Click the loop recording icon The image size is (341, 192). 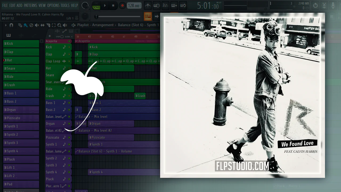tap(183, 5)
